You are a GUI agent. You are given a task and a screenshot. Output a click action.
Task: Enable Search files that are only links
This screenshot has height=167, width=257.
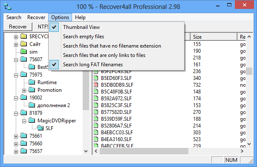pos(116,55)
